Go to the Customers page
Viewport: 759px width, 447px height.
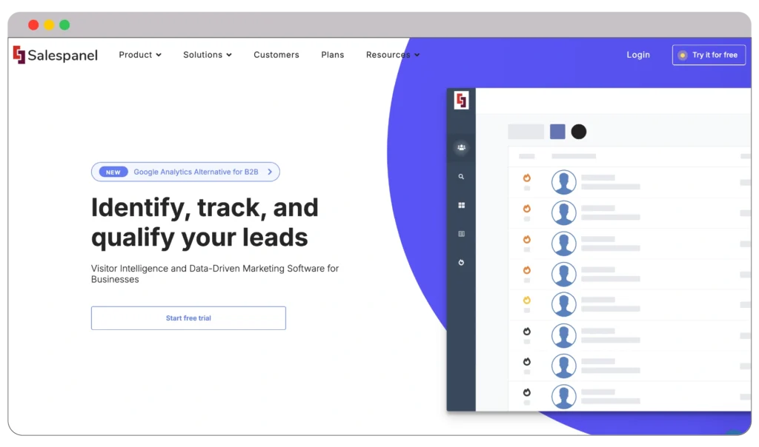click(276, 55)
